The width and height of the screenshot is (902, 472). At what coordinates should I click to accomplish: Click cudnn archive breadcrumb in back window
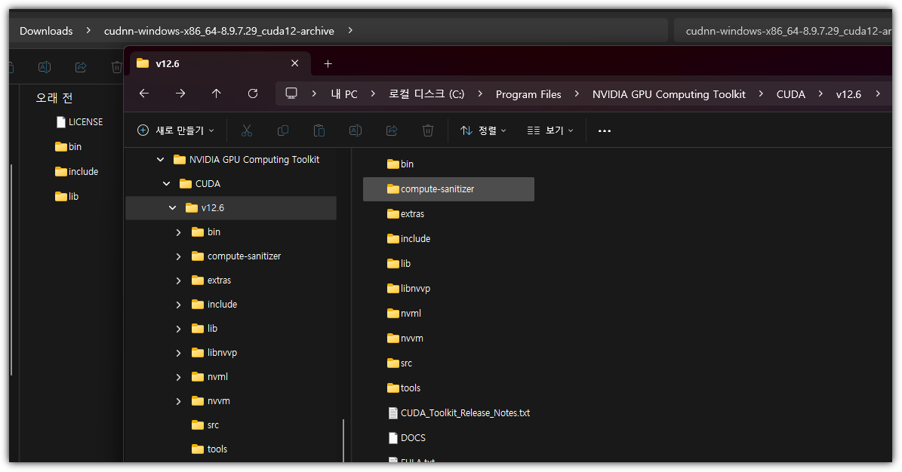click(x=219, y=31)
